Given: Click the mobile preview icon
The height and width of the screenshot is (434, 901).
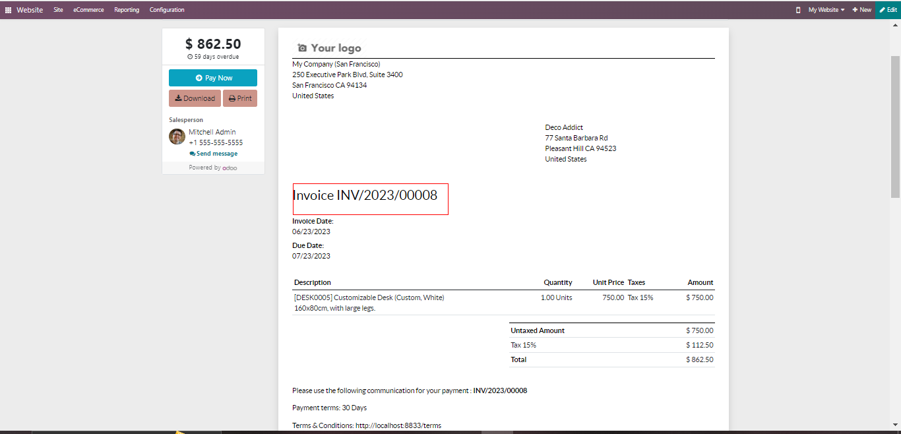Looking at the screenshot, I should [798, 10].
